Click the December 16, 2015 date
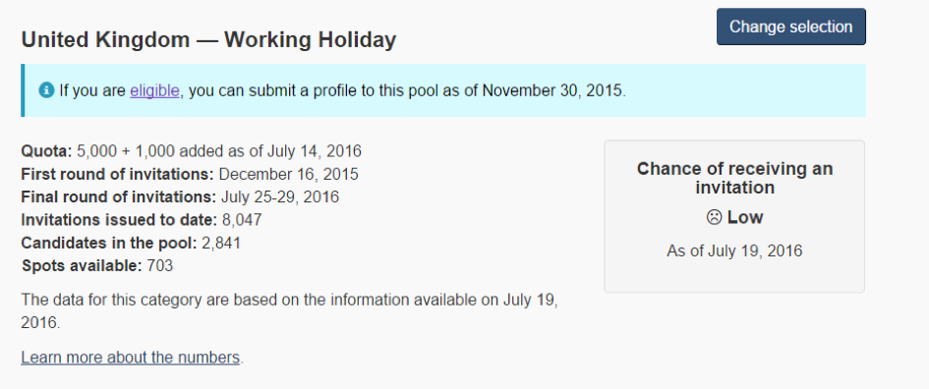 [289, 174]
